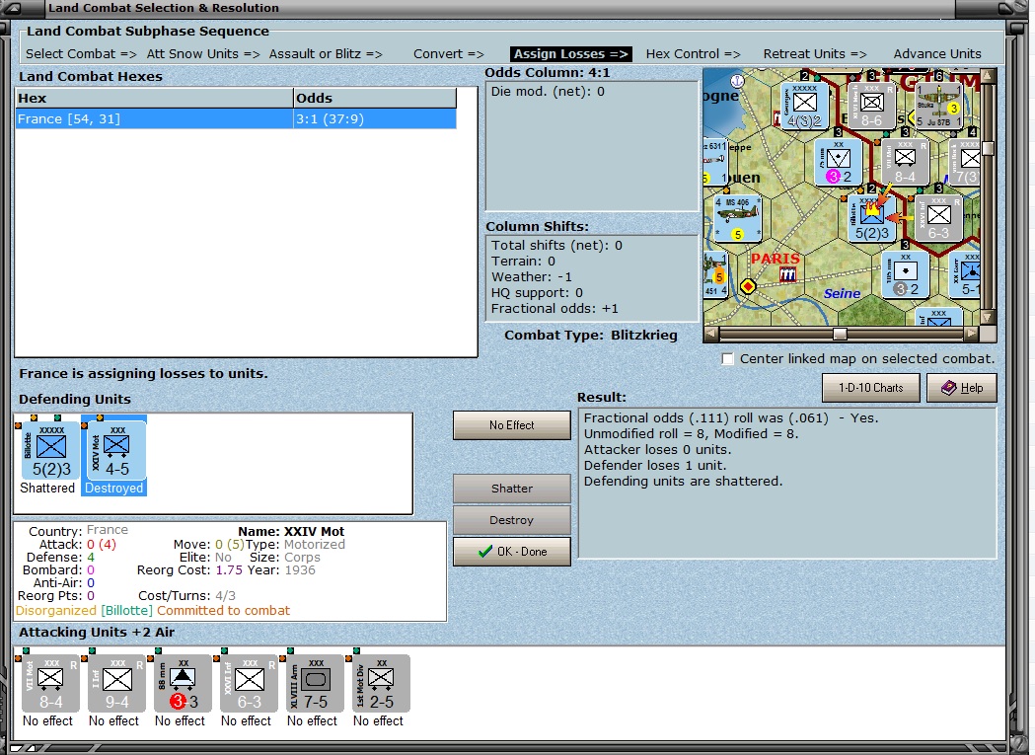Click the Hex Control subphase step

[693, 54]
